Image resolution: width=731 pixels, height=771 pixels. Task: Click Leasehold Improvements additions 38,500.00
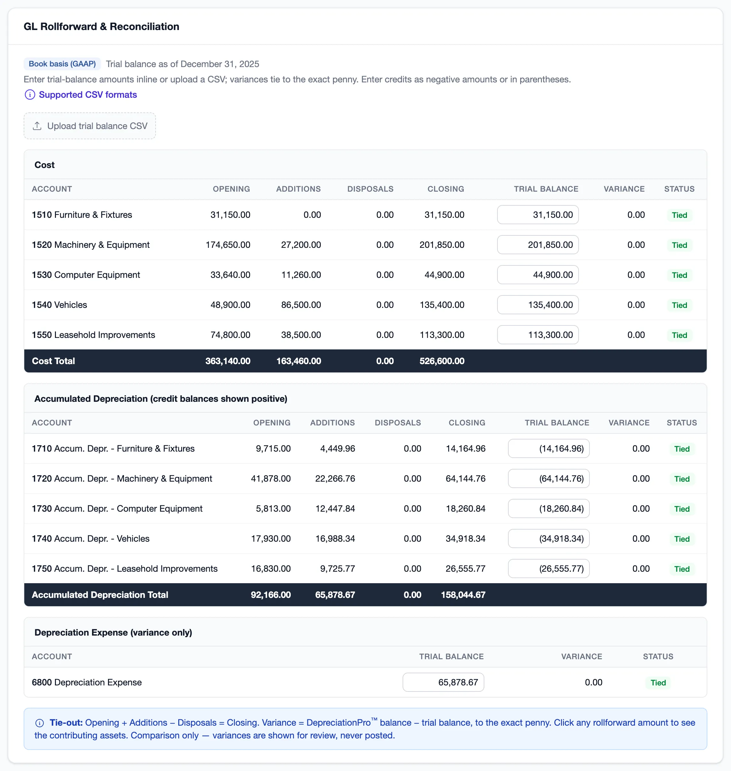click(x=301, y=335)
